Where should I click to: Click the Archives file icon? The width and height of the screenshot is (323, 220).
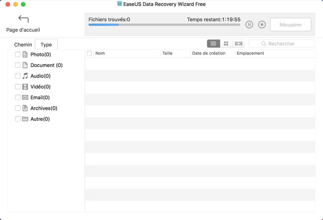point(25,108)
